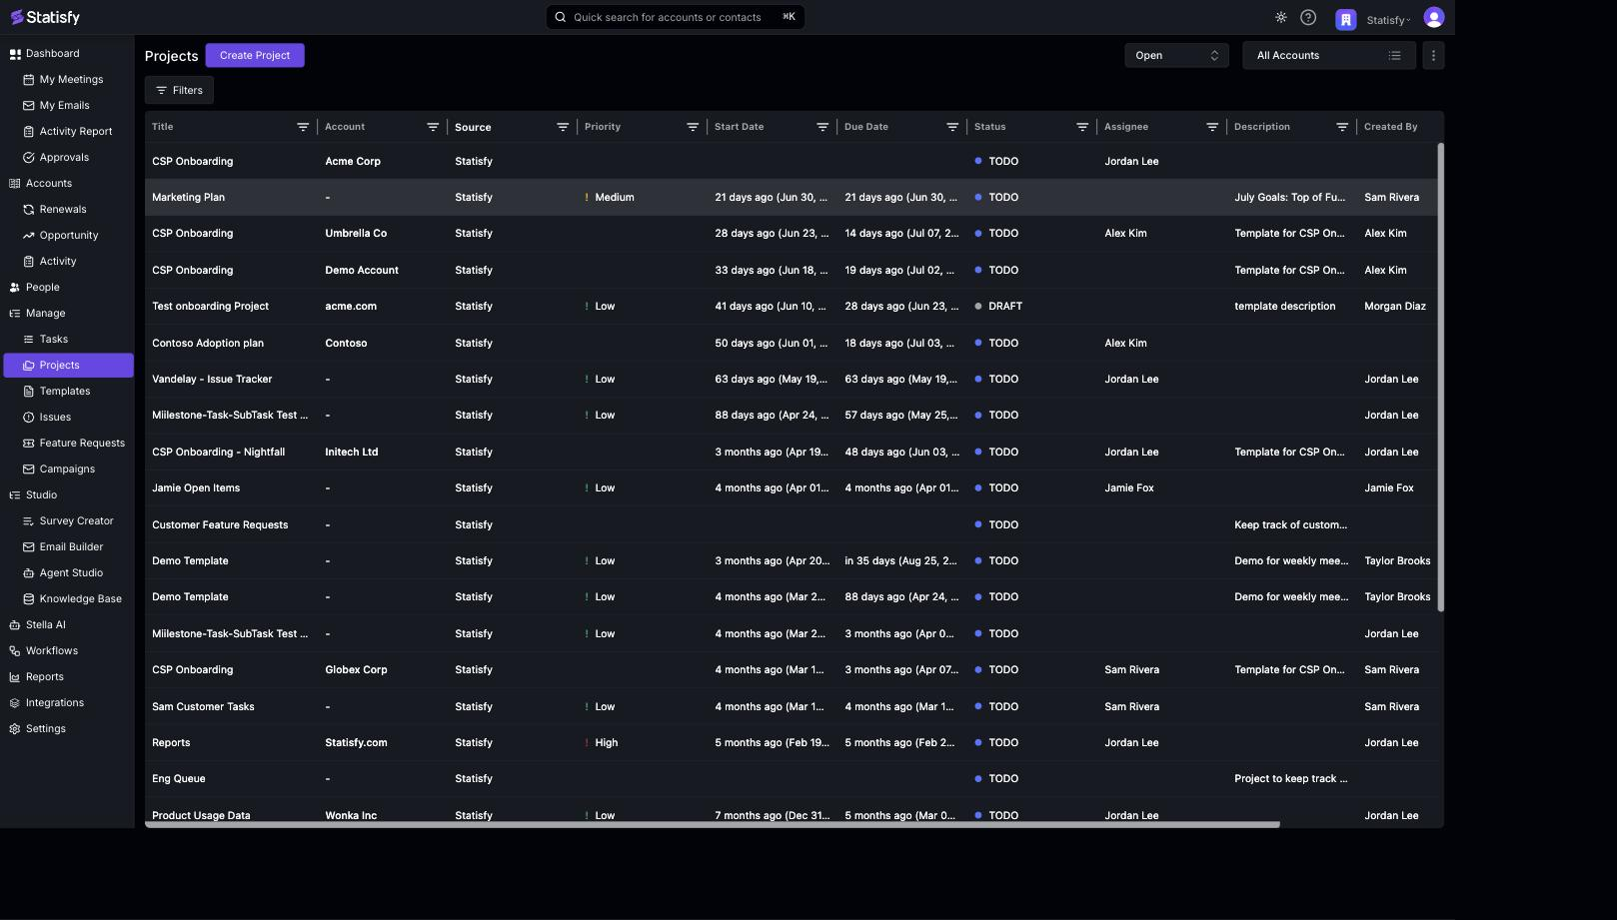Click the Jamie Fox assignee cell

[x=1129, y=487]
